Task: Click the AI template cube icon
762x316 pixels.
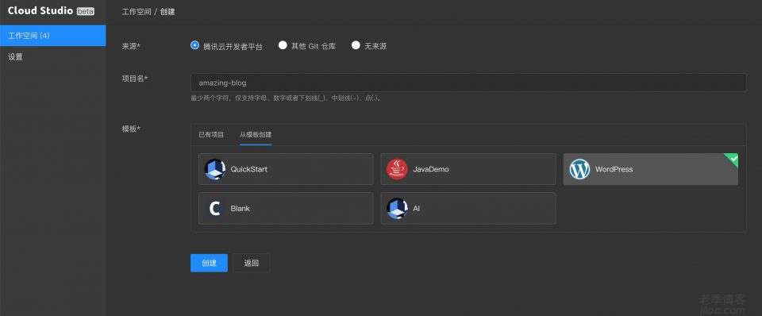Action: (397, 208)
